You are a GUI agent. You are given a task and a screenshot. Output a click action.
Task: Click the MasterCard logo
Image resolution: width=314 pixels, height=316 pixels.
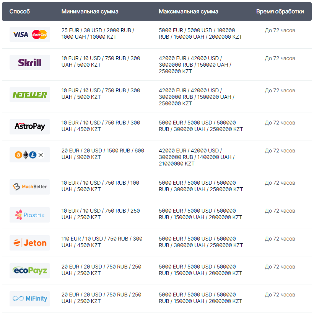coord(39,34)
